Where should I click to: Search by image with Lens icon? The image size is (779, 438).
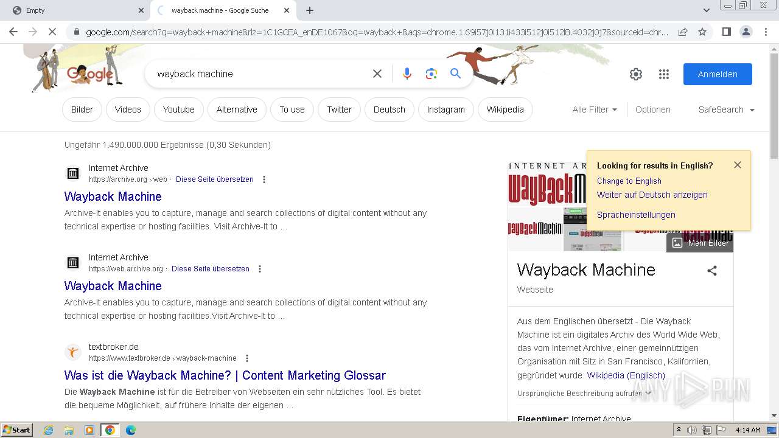tap(431, 74)
